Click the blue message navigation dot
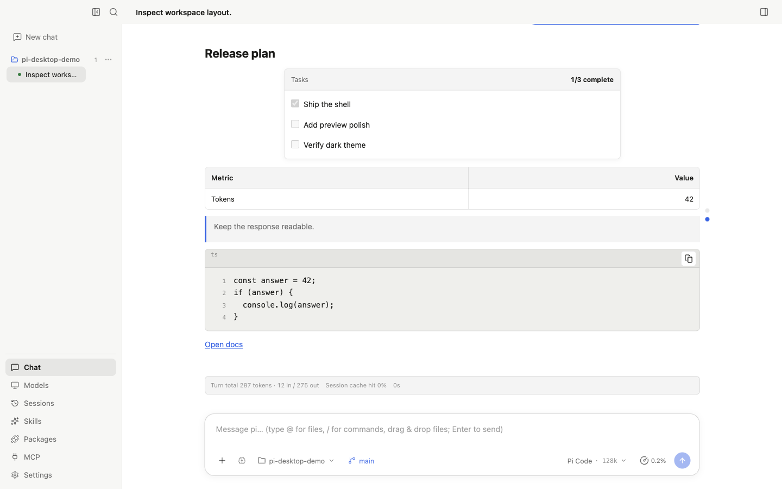 click(707, 219)
